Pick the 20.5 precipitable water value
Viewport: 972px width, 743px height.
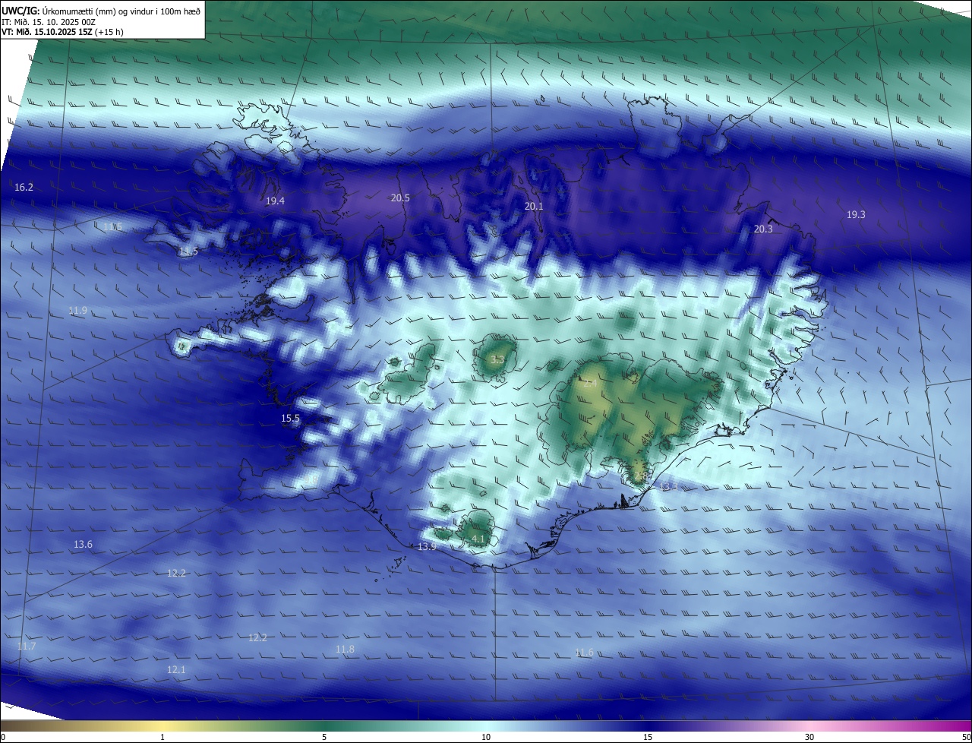400,198
